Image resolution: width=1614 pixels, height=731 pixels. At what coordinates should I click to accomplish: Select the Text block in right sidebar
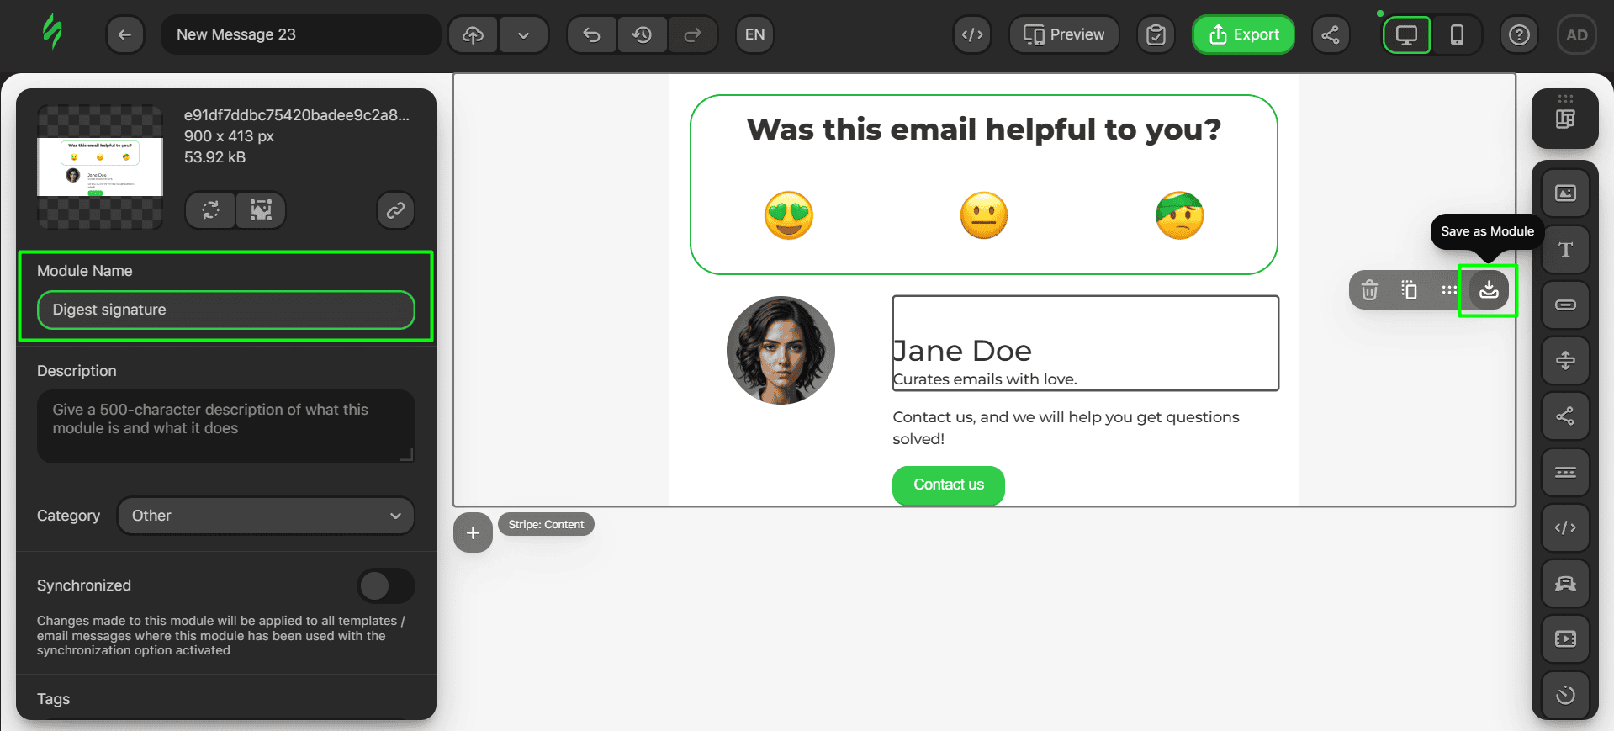[x=1564, y=249]
